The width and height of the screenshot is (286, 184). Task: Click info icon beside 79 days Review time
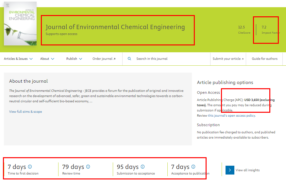(88, 166)
